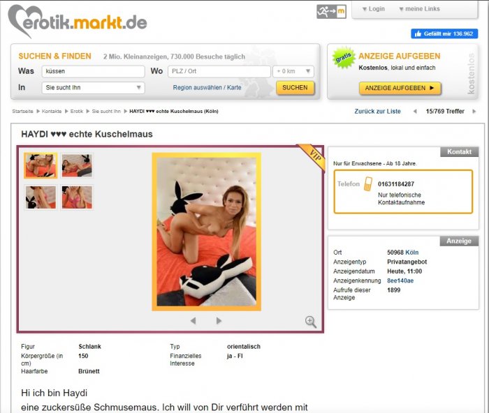Click the 'ANZEIGE AUFGEBEN' yellow button
The height and width of the screenshot is (413, 489).
[x=400, y=88]
